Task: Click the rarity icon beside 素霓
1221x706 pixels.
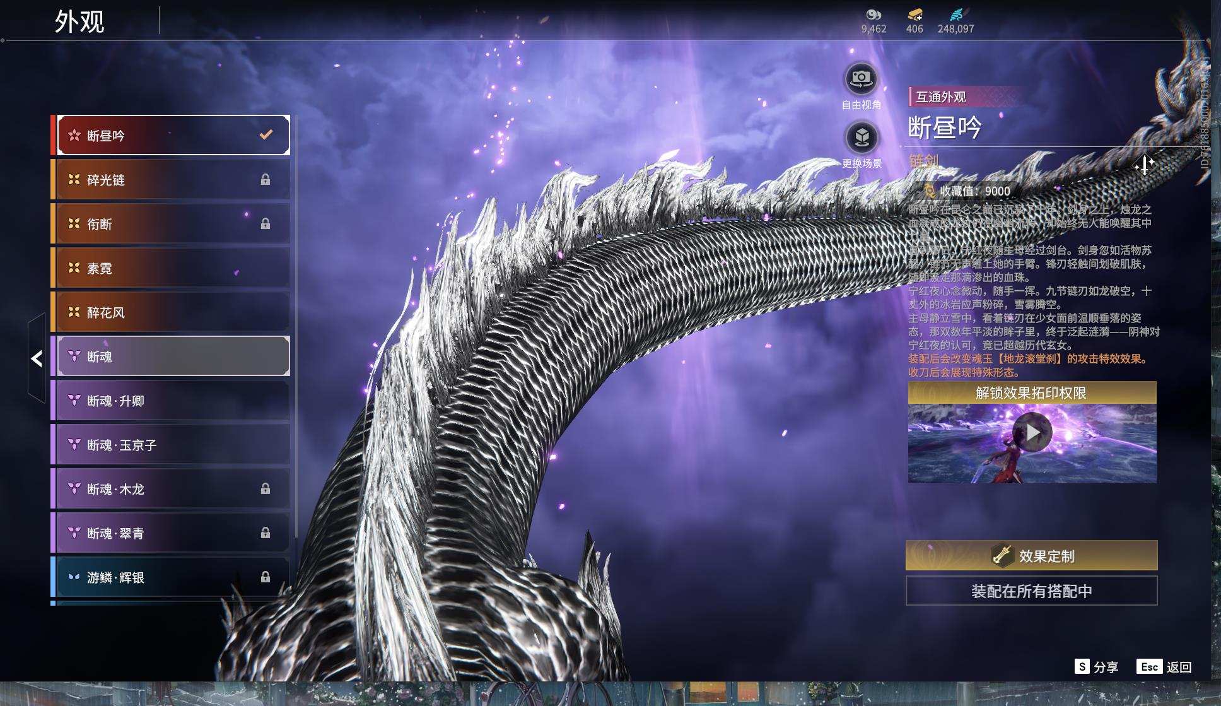Action: pyautogui.click(x=74, y=268)
